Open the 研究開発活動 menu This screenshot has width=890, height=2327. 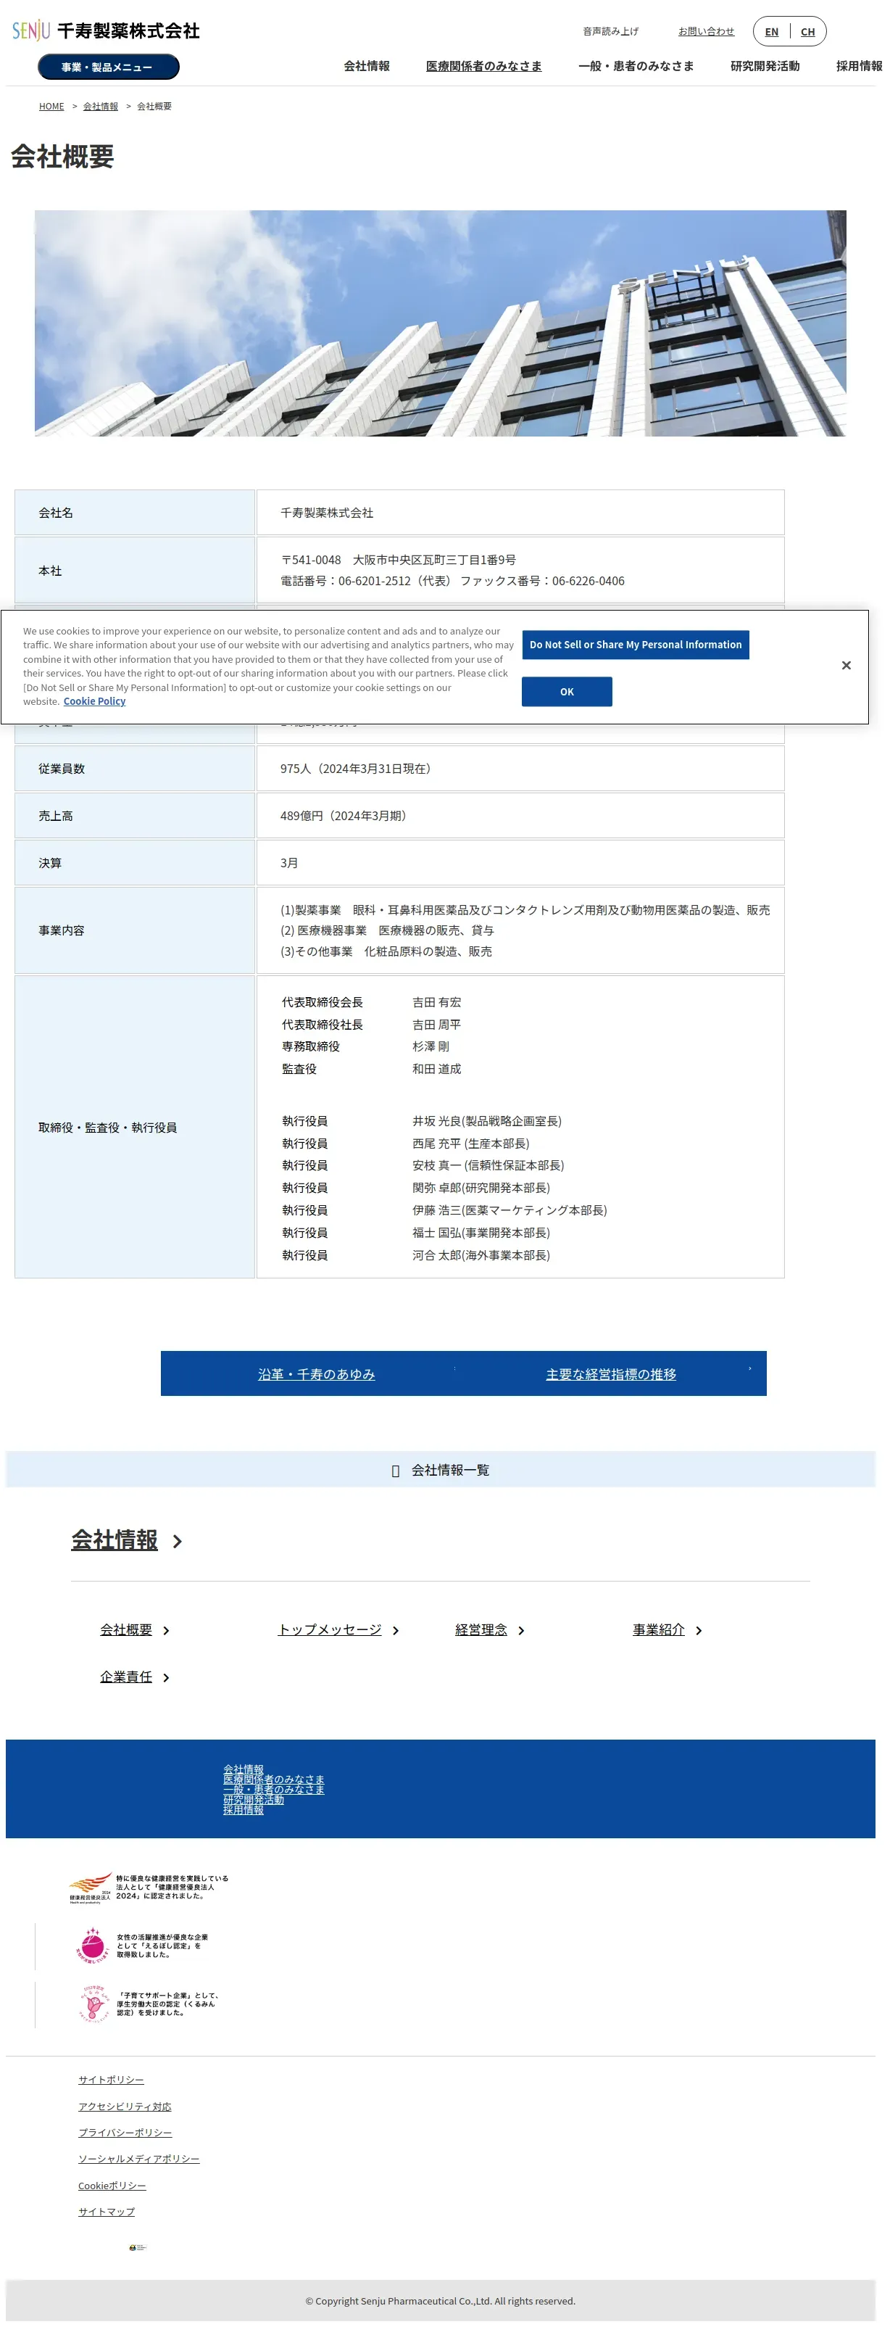point(765,66)
